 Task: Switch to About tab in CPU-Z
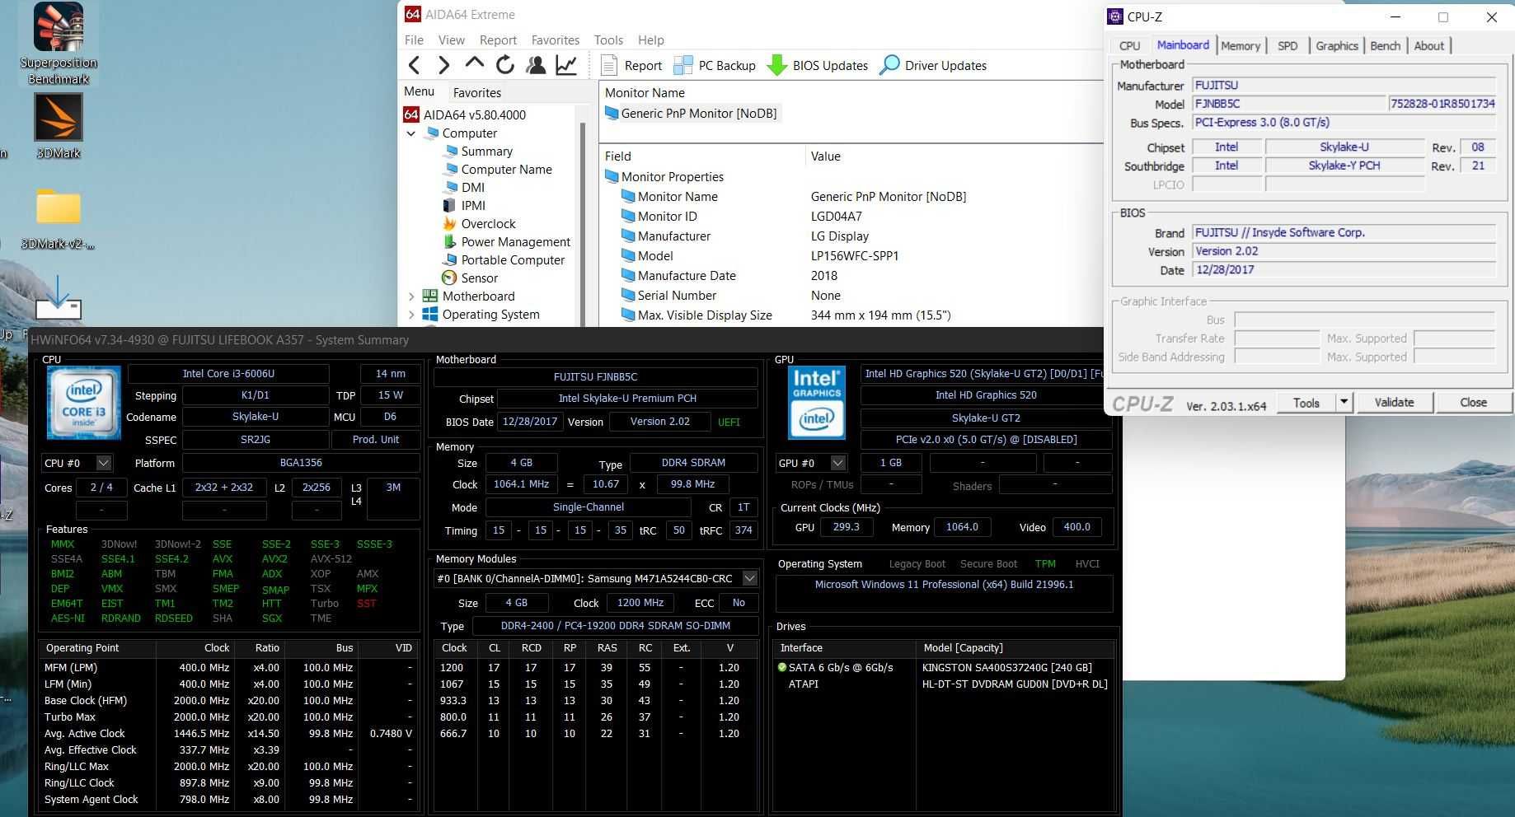coord(1428,46)
